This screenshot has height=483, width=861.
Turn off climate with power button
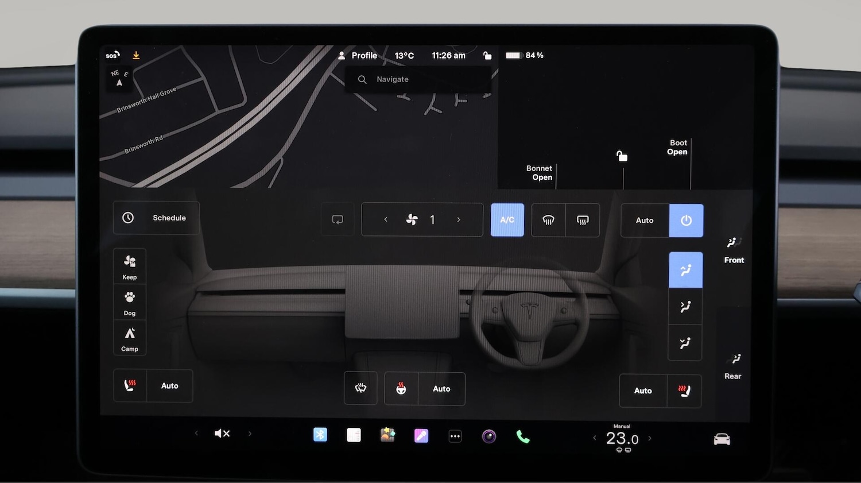tap(686, 221)
